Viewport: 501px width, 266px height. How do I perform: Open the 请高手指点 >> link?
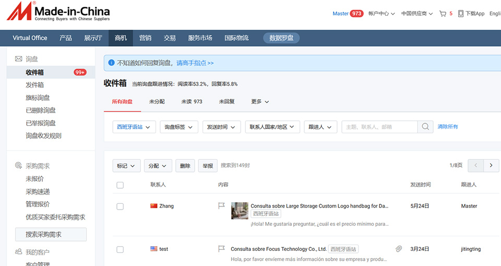(195, 63)
